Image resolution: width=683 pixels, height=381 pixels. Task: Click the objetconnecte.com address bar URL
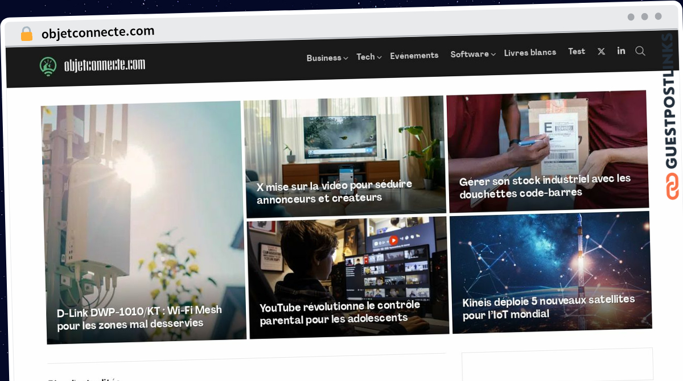pyautogui.click(x=98, y=32)
